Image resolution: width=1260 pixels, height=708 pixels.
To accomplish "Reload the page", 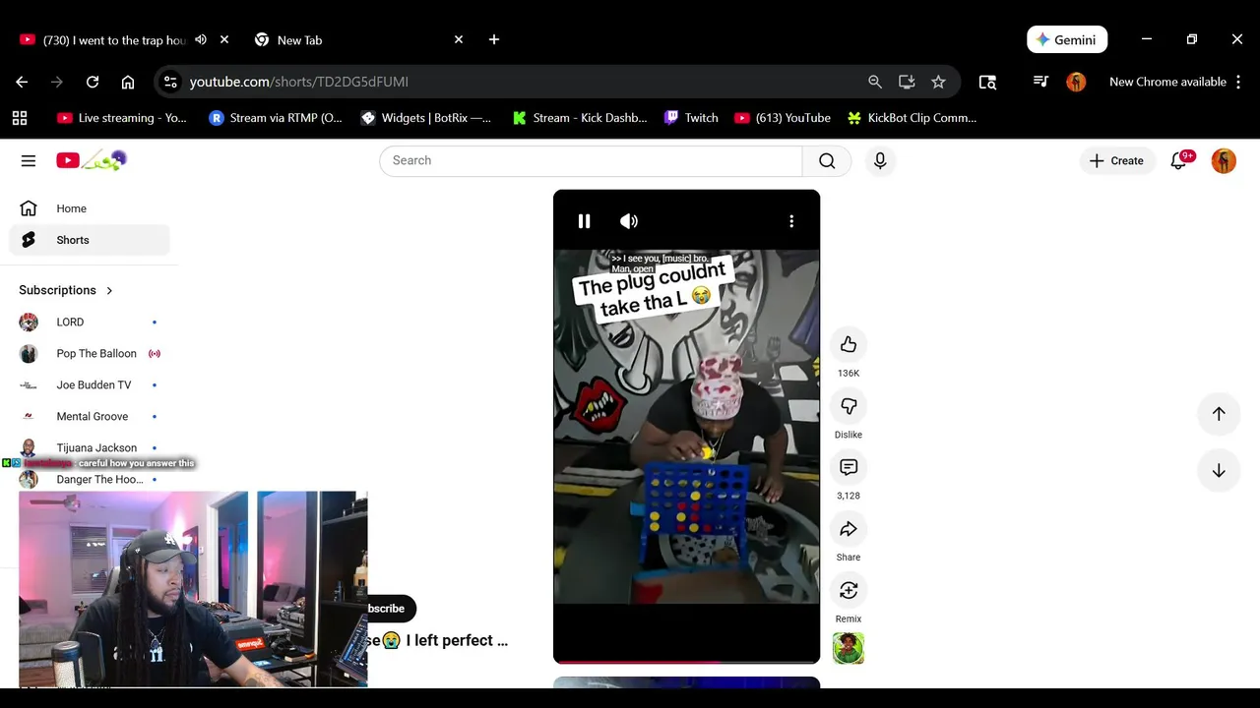I will coord(93,82).
